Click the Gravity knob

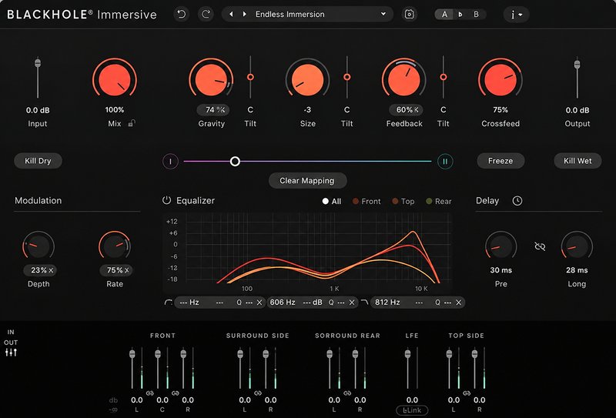tap(211, 80)
